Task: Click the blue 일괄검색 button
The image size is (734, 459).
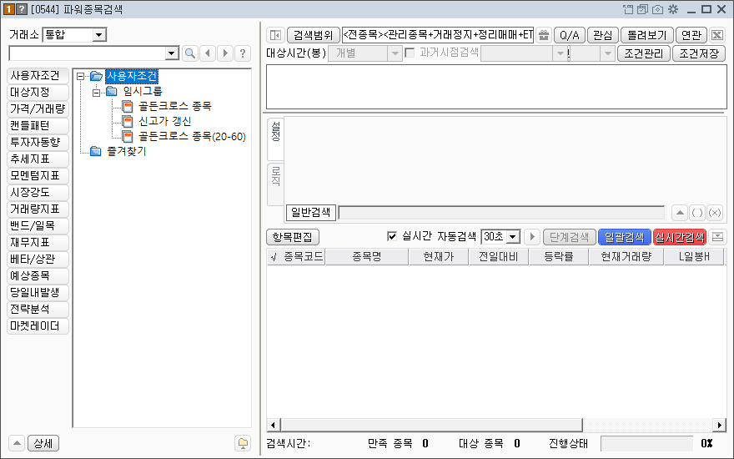Action: 625,237
